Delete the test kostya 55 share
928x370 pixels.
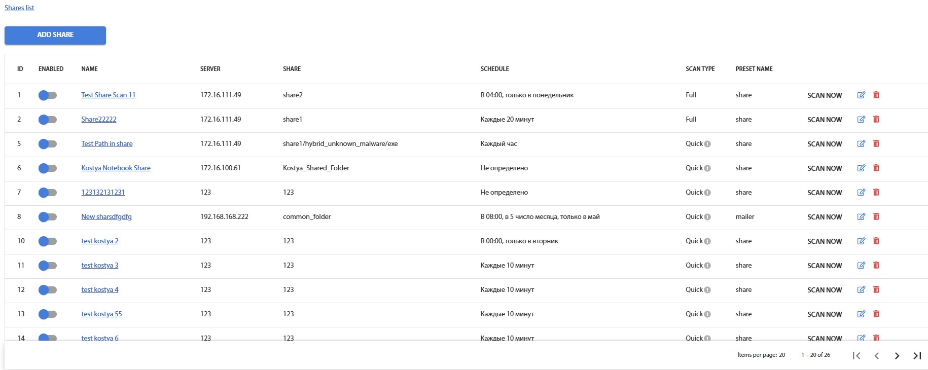[x=876, y=314]
